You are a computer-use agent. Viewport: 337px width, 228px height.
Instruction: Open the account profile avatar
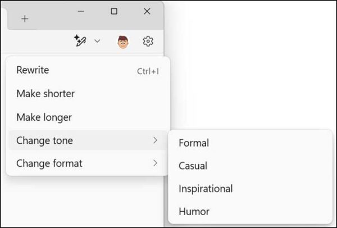122,42
